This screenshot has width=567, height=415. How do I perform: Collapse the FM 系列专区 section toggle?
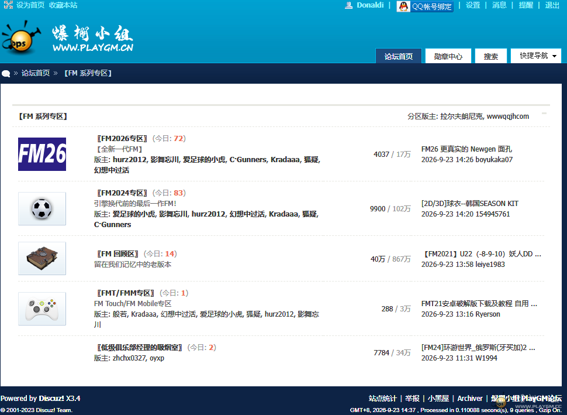click(544, 114)
